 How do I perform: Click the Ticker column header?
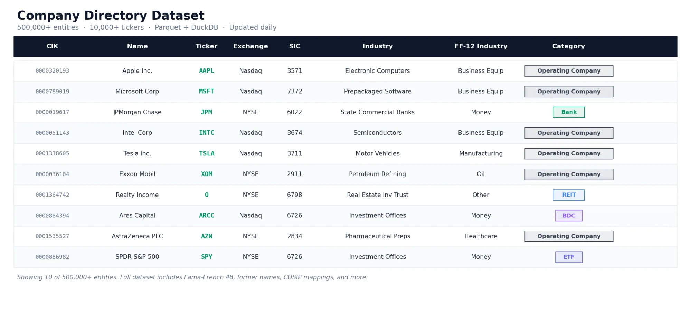(x=206, y=46)
